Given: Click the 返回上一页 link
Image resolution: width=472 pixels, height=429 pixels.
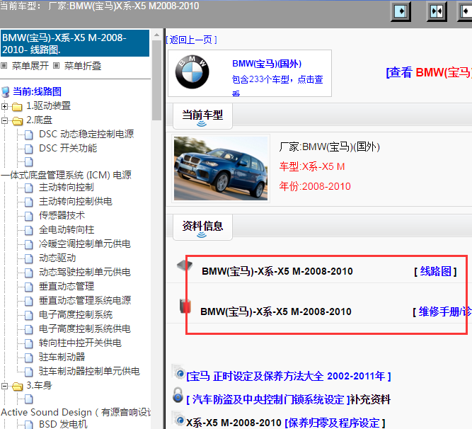Looking at the screenshot, I should 192,40.
